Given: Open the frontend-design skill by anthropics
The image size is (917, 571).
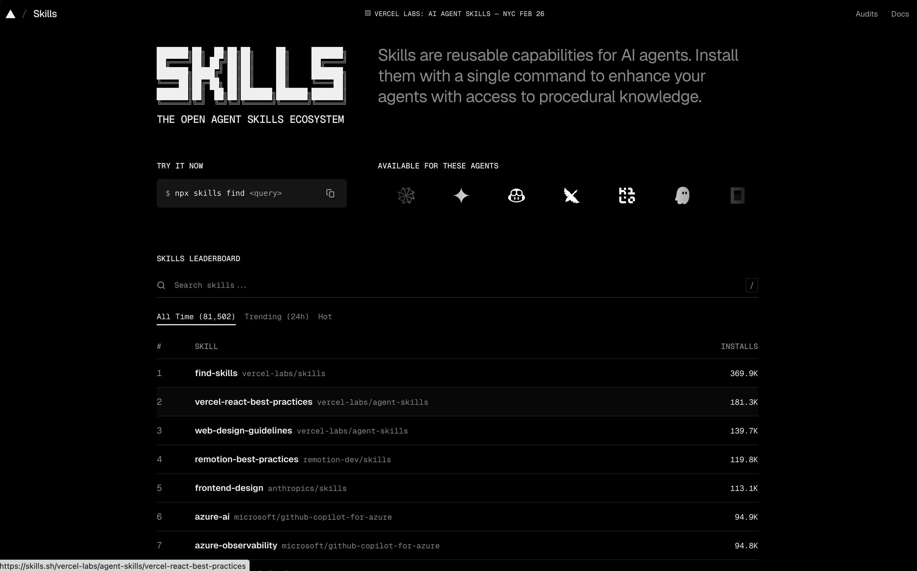Looking at the screenshot, I should 457,488.
